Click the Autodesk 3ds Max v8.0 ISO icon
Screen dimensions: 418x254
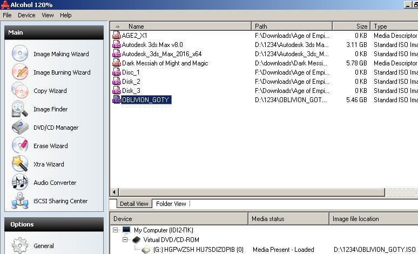pyautogui.click(x=117, y=44)
